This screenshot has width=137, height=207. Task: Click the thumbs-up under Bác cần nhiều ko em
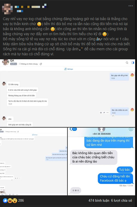[x=113, y=115]
